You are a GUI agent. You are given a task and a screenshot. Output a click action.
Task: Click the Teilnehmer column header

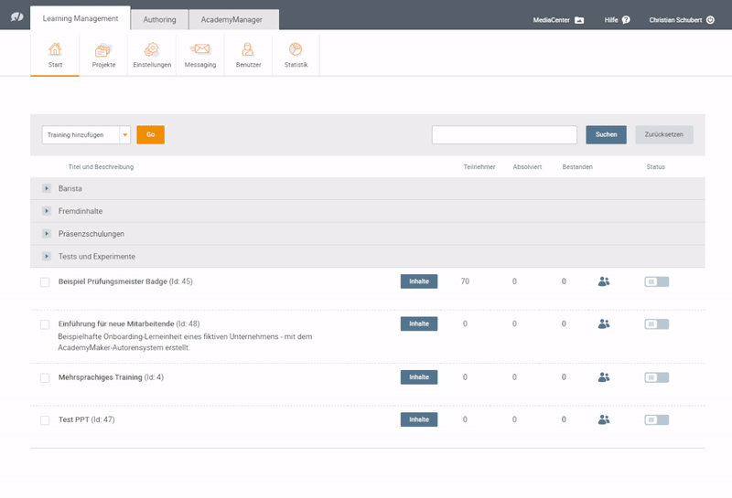tap(479, 167)
